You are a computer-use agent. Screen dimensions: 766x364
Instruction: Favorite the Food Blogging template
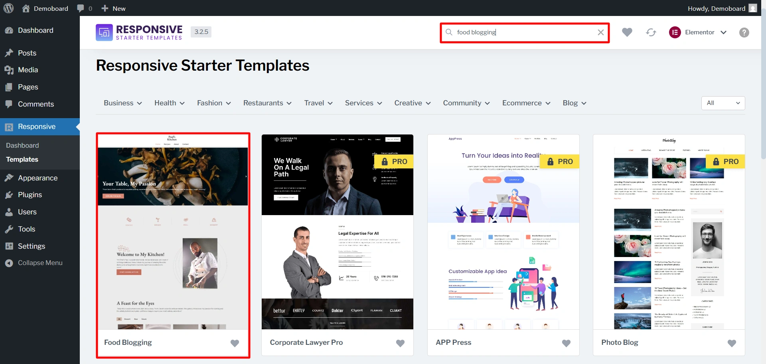point(235,343)
